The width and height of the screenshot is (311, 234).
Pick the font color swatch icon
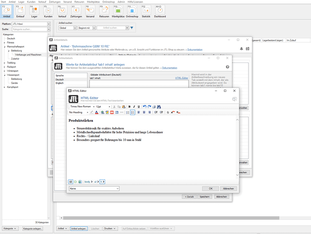click(96, 112)
